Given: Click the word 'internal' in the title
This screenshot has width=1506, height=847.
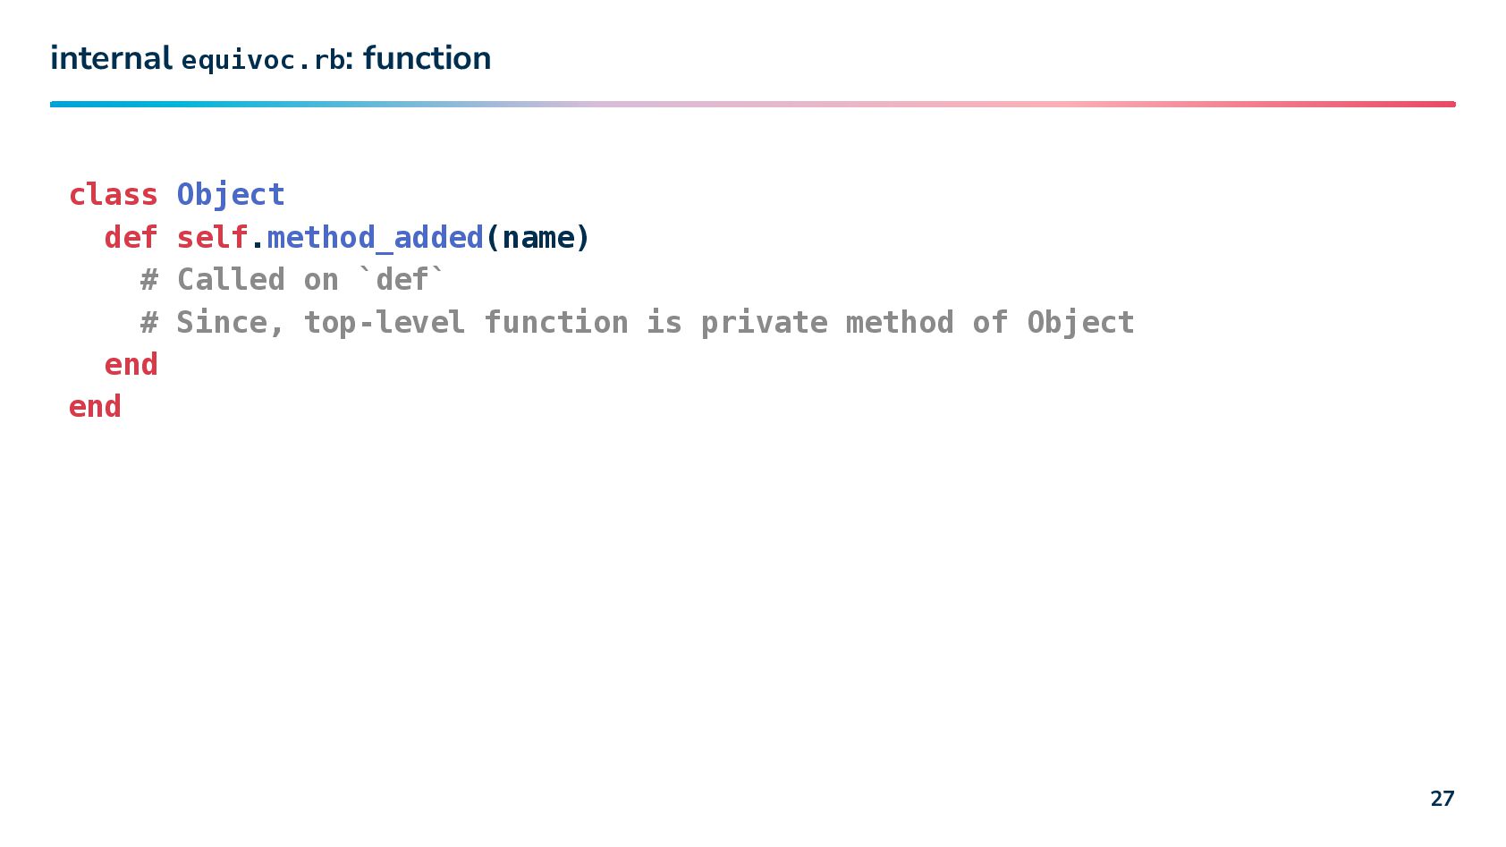Looking at the screenshot, I should [x=111, y=58].
